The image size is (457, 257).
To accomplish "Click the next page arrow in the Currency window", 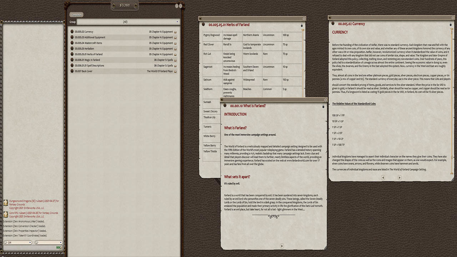I will (x=399, y=177).
